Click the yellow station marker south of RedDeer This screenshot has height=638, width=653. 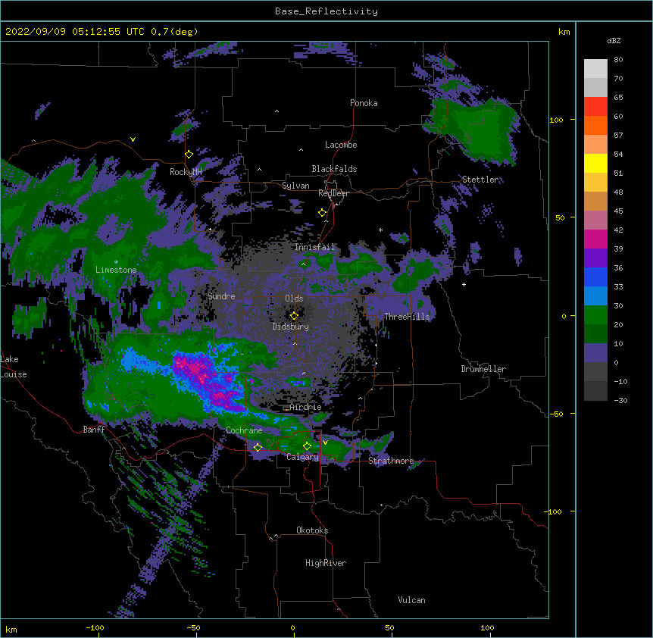click(322, 212)
